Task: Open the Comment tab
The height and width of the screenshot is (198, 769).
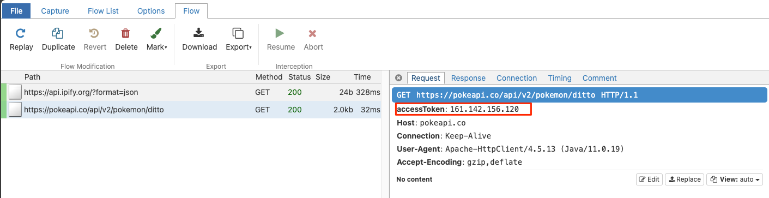Action: pyautogui.click(x=600, y=78)
